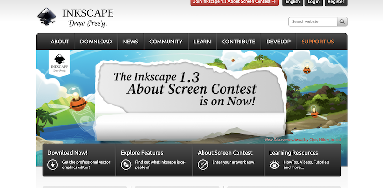Click the brush icon in About Screen Contest
This screenshot has height=188, width=383.
[x=203, y=165]
